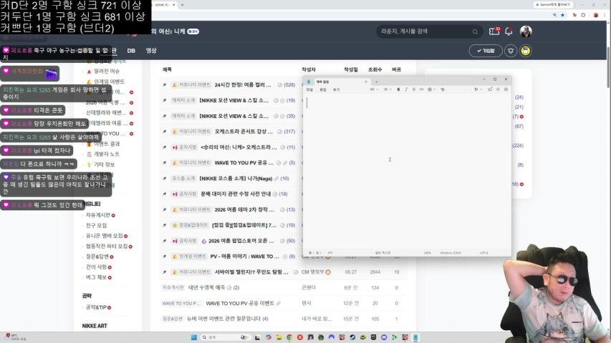Click the Windows taskbar search box

click(x=225, y=337)
